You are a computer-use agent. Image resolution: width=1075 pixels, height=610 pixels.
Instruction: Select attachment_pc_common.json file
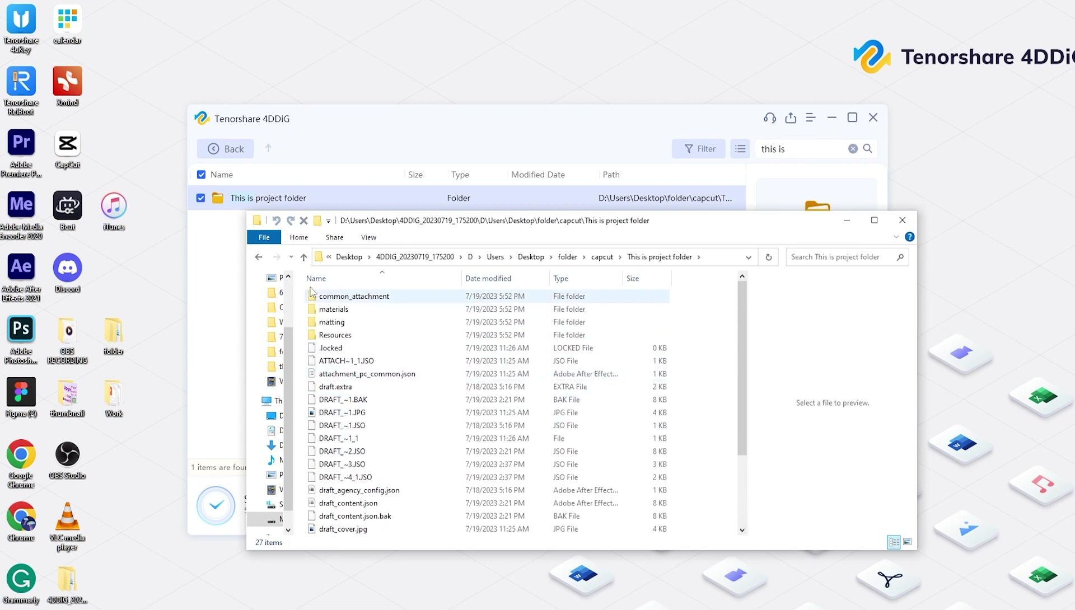[x=487, y=374]
